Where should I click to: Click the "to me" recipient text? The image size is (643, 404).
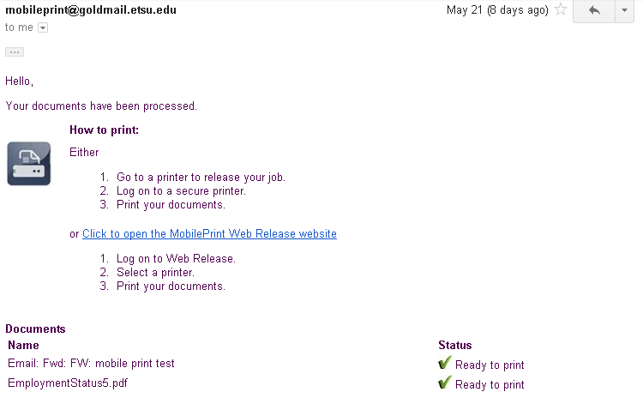pyautogui.click(x=19, y=27)
